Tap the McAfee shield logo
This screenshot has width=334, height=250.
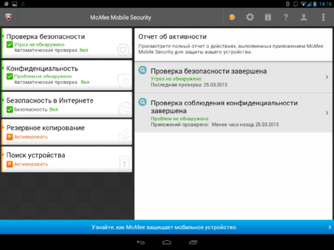pos(9,17)
